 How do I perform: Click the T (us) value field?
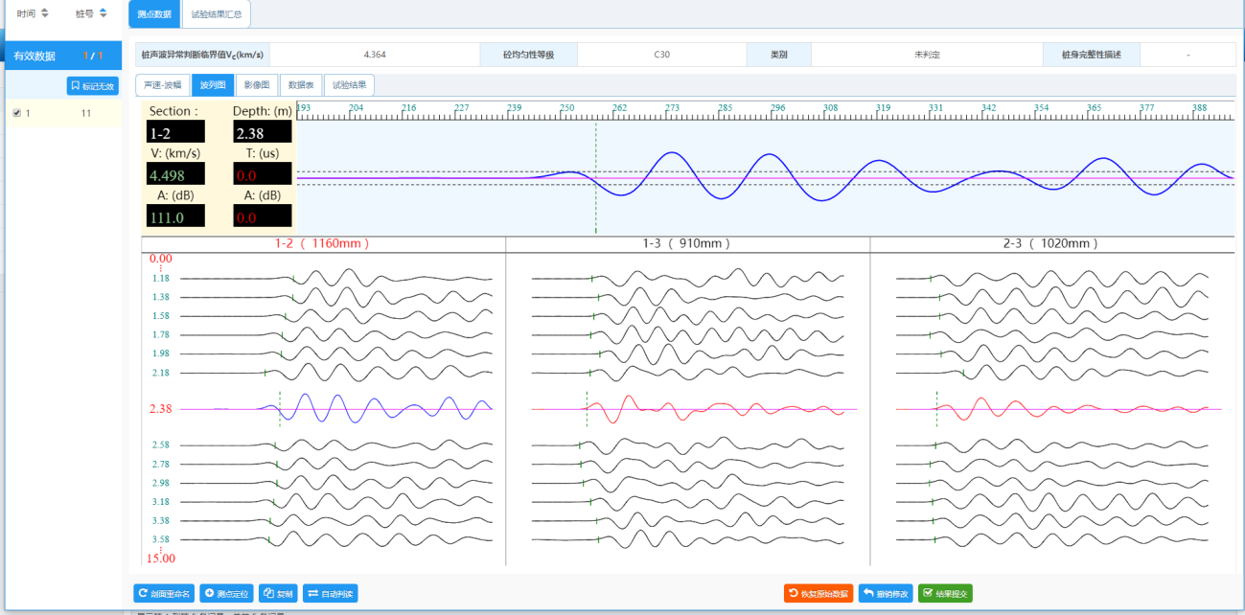tap(263, 174)
